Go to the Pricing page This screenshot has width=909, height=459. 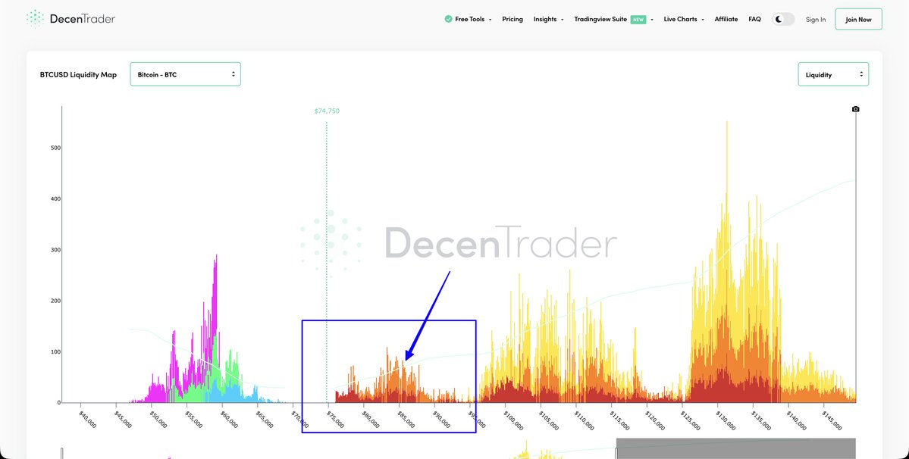[512, 19]
